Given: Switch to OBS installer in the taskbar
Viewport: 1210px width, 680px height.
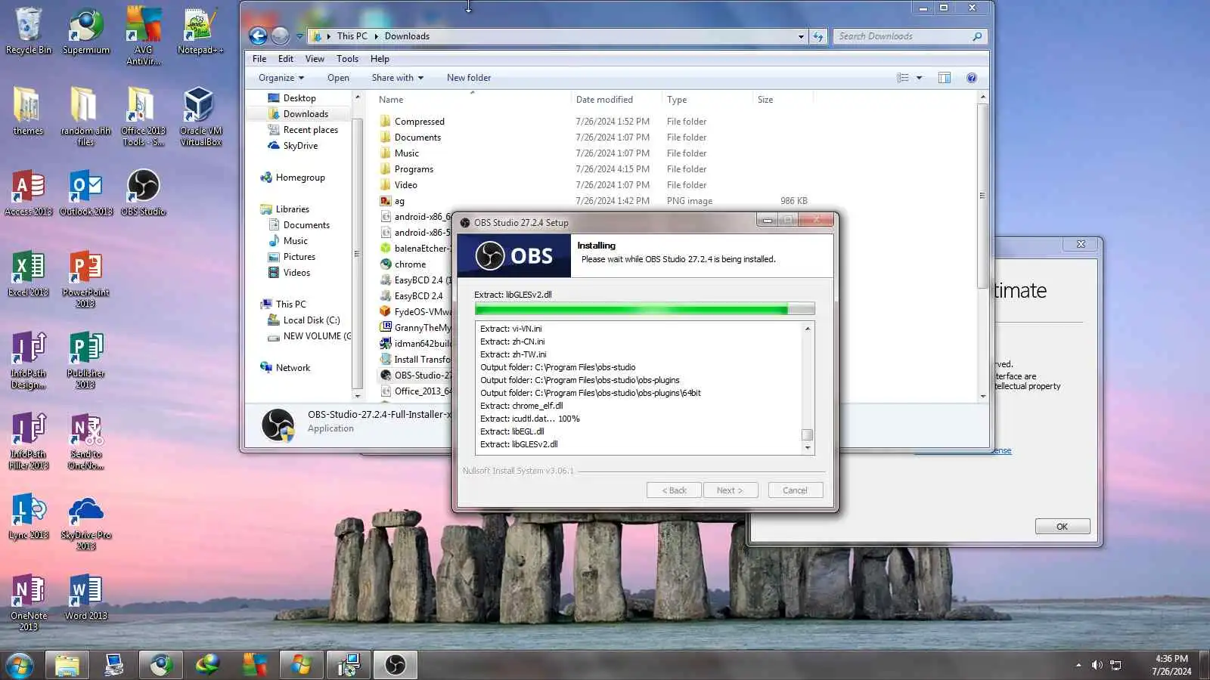Looking at the screenshot, I should coord(396,665).
